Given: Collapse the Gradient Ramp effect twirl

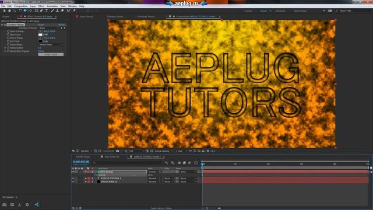Looking at the screenshot, I should [x=2, y=24].
